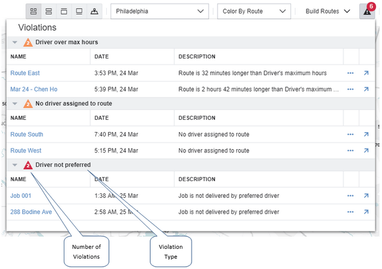Select the third layout view icon
This screenshot has width=382, height=269.
[63, 12]
